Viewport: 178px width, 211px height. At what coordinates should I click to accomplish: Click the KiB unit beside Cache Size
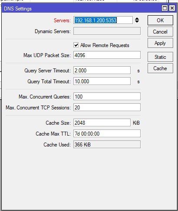[x=136, y=123]
